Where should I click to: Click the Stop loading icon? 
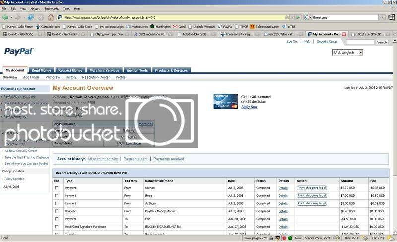coord(41,17)
